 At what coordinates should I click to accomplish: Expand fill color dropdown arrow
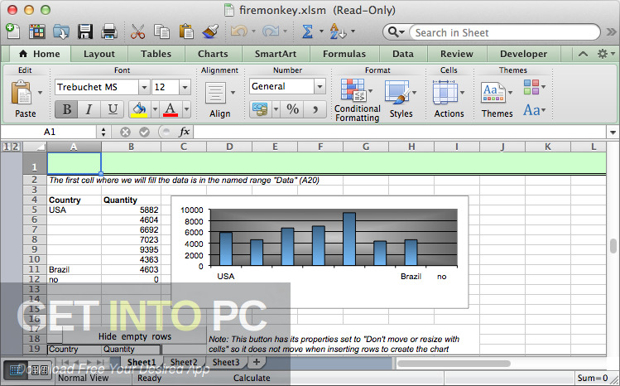click(155, 109)
